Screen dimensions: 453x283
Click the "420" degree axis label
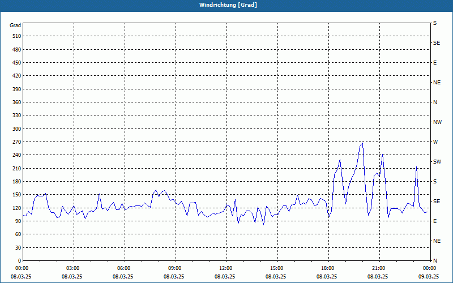click(17, 76)
